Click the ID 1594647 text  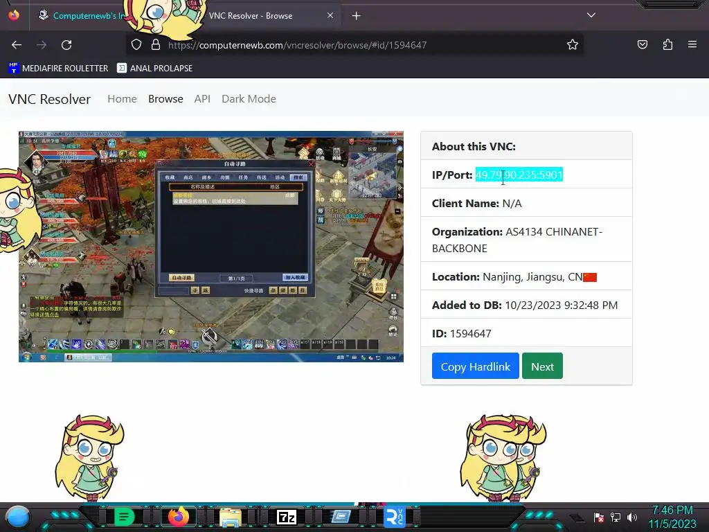click(462, 333)
